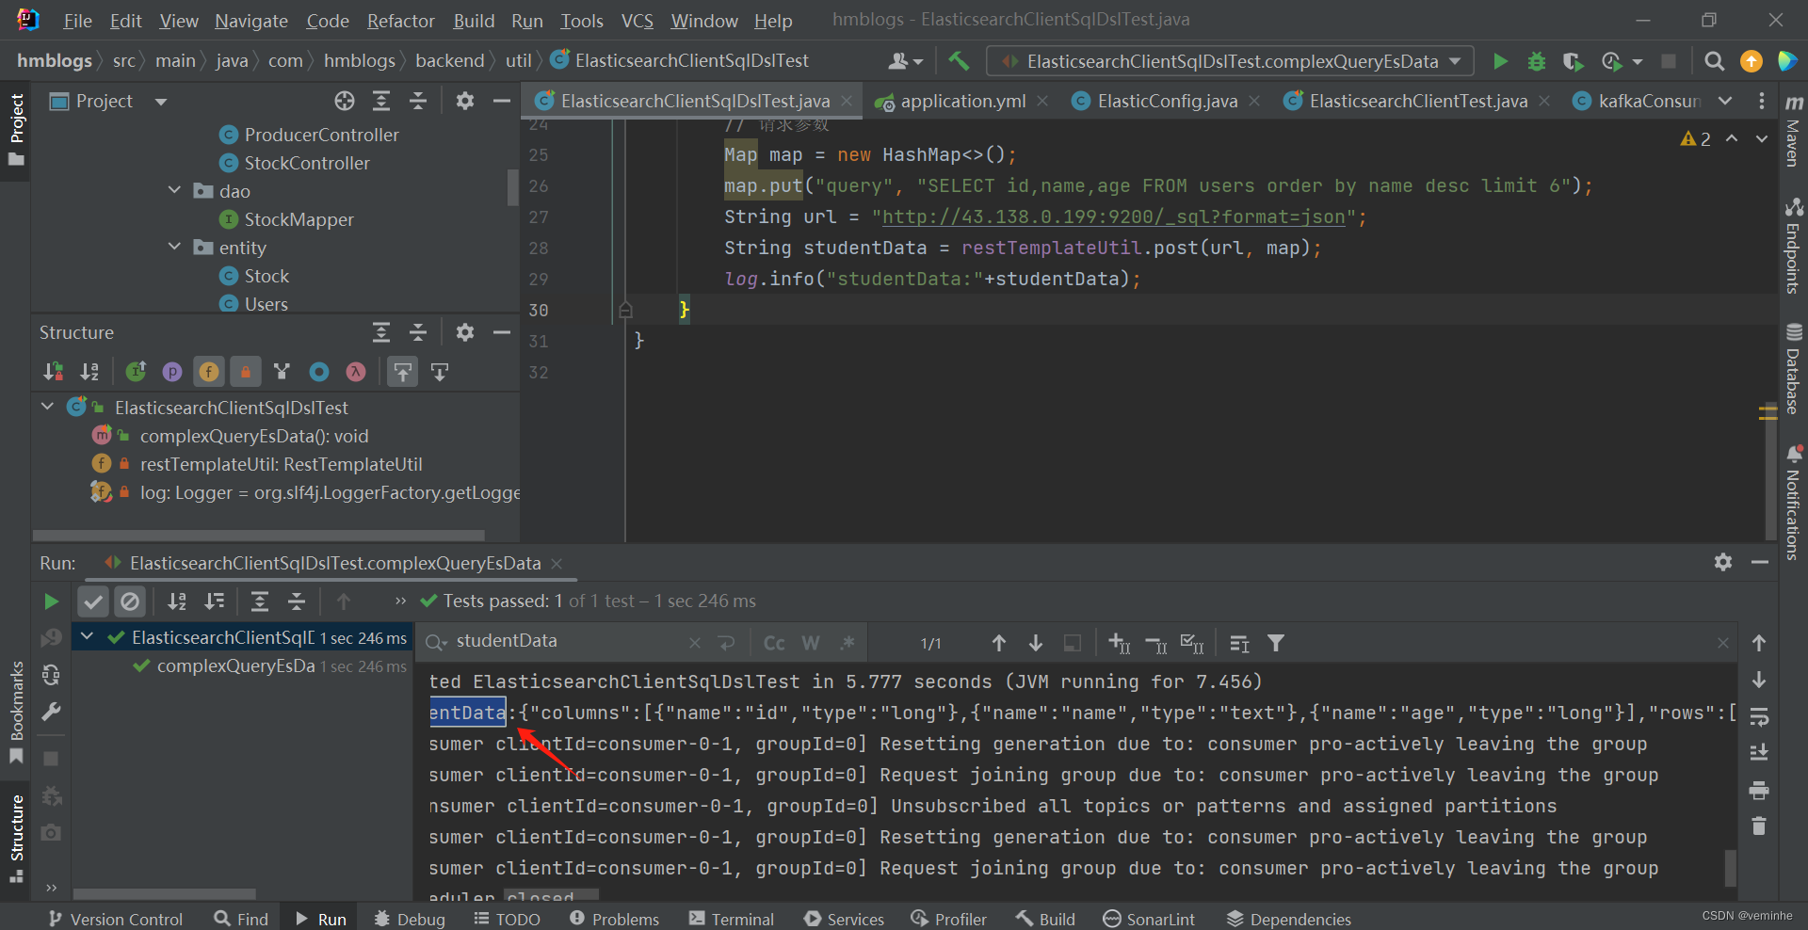Screen dimensions: 1808x930
Task: Open the Refactor menu
Action: 400,21
